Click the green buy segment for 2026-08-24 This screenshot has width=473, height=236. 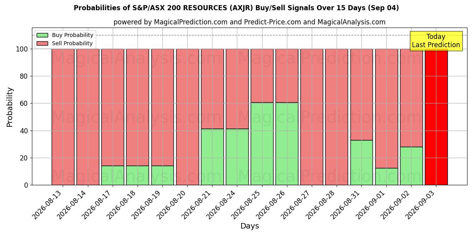tap(237, 157)
